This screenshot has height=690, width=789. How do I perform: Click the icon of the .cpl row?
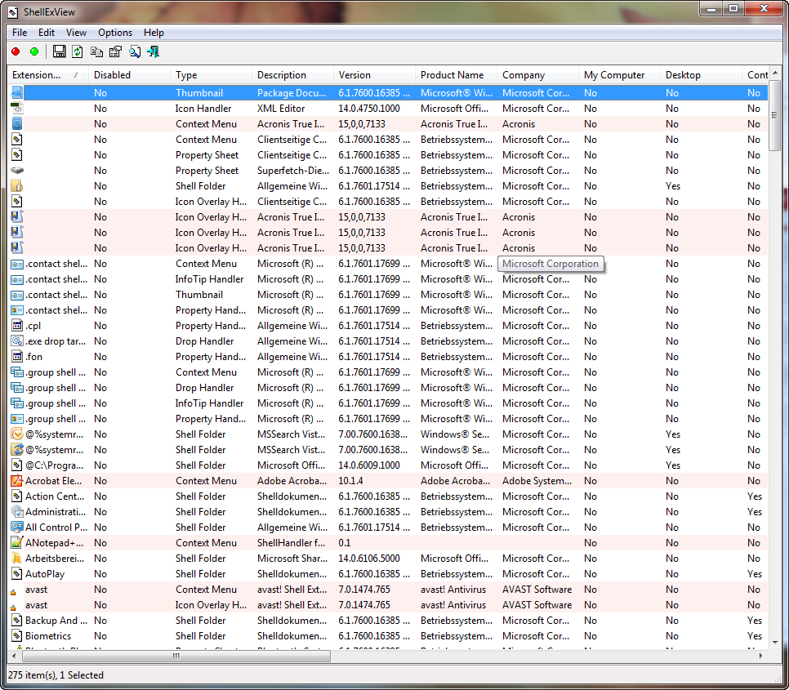point(17,325)
